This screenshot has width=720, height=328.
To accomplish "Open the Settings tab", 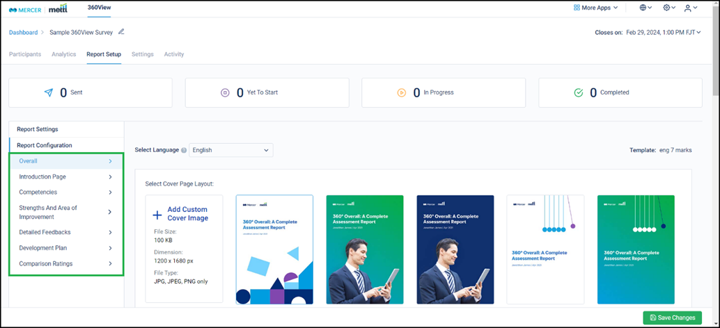I will (142, 54).
